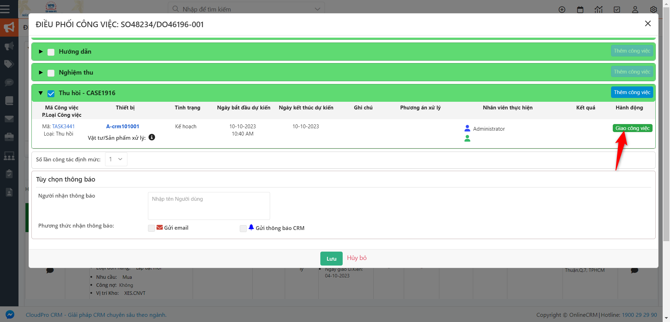Viewport: 670px width, 322px height.
Task: Open the A-crm101001 device link
Action: click(123, 127)
